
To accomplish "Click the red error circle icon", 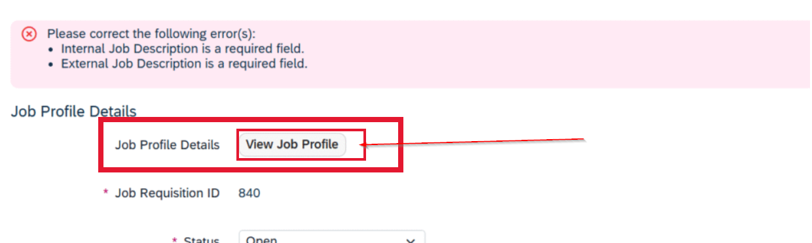I will 29,33.
